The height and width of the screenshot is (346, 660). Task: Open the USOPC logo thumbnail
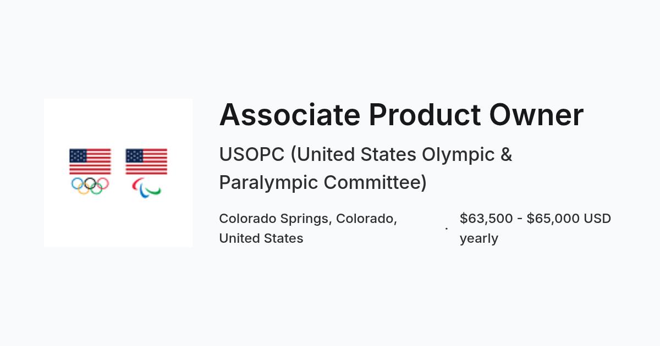tap(118, 173)
